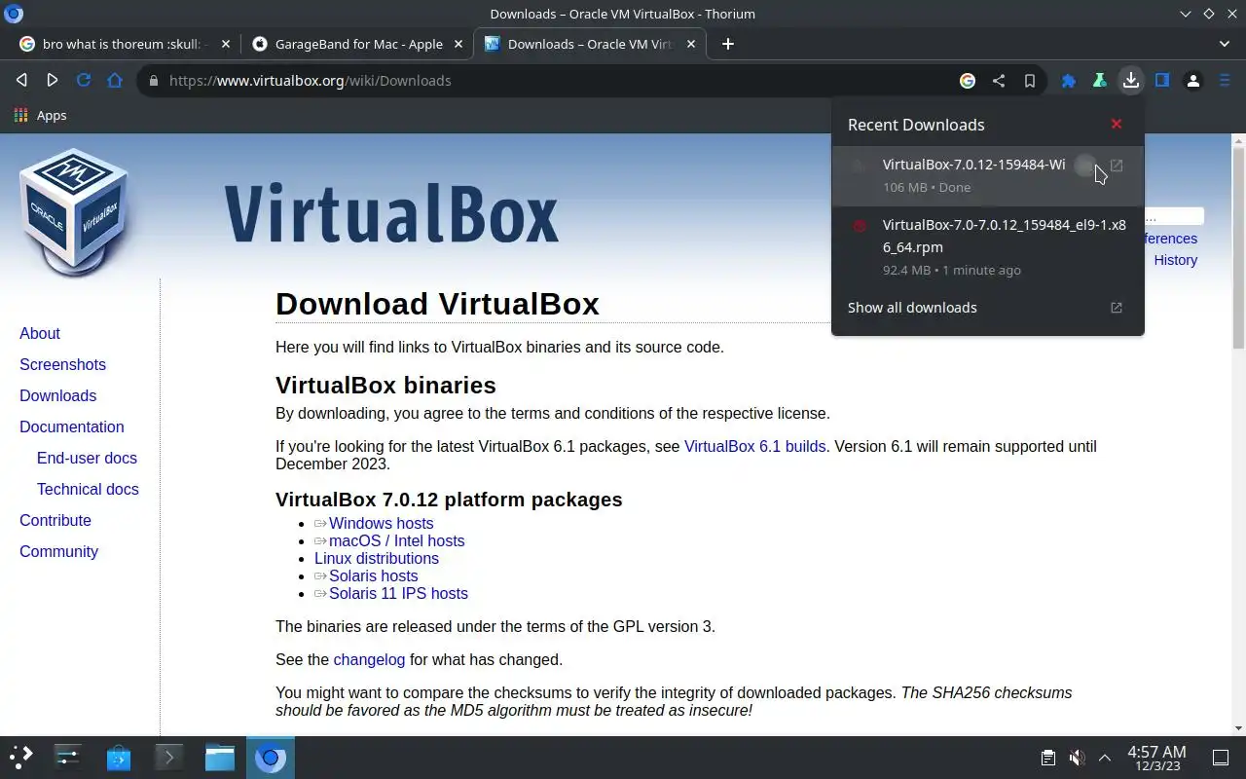Viewport: 1246px width, 779px height.
Task: Go back using the browser back arrow
Action: pos(21,81)
